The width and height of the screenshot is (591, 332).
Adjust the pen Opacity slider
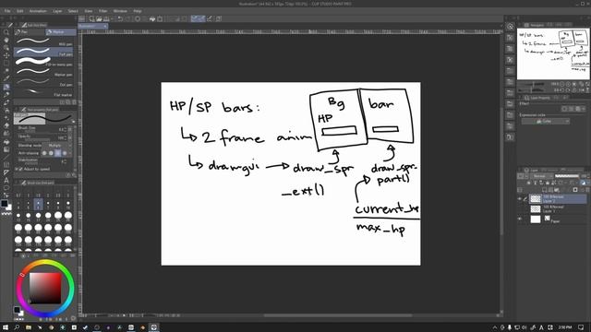click(x=38, y=139)
